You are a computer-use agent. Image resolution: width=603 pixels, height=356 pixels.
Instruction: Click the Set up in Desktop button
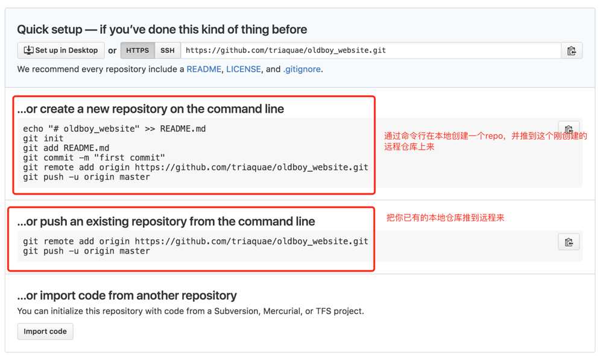[x=61, y=51]
